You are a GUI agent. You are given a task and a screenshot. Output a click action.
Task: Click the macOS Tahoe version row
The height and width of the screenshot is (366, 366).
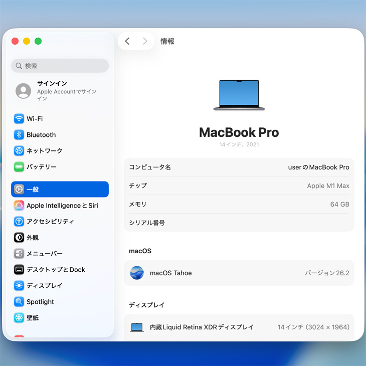(239, 273)
